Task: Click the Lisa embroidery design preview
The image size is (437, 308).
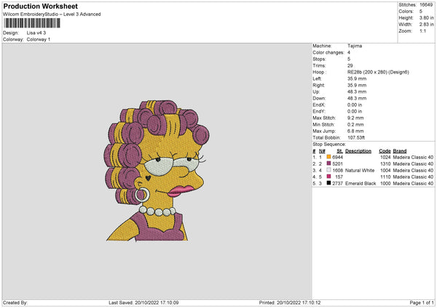Action: [x=157, y=171]
